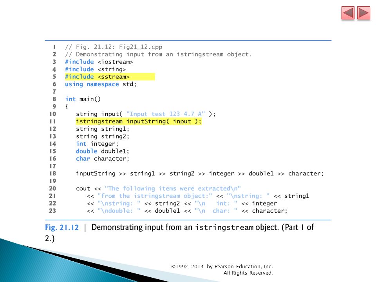Click literal "from the istringstream object:"
Viewport: 376px width, 282px height.
[155, 196]
